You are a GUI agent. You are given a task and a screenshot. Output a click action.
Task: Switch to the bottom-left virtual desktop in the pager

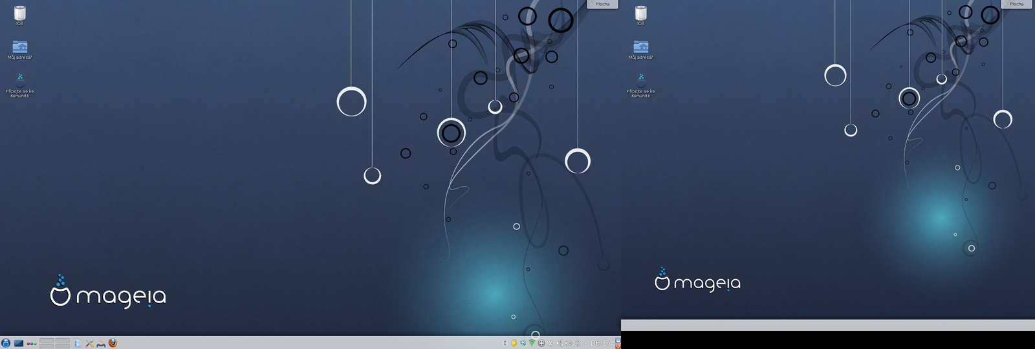47,346
